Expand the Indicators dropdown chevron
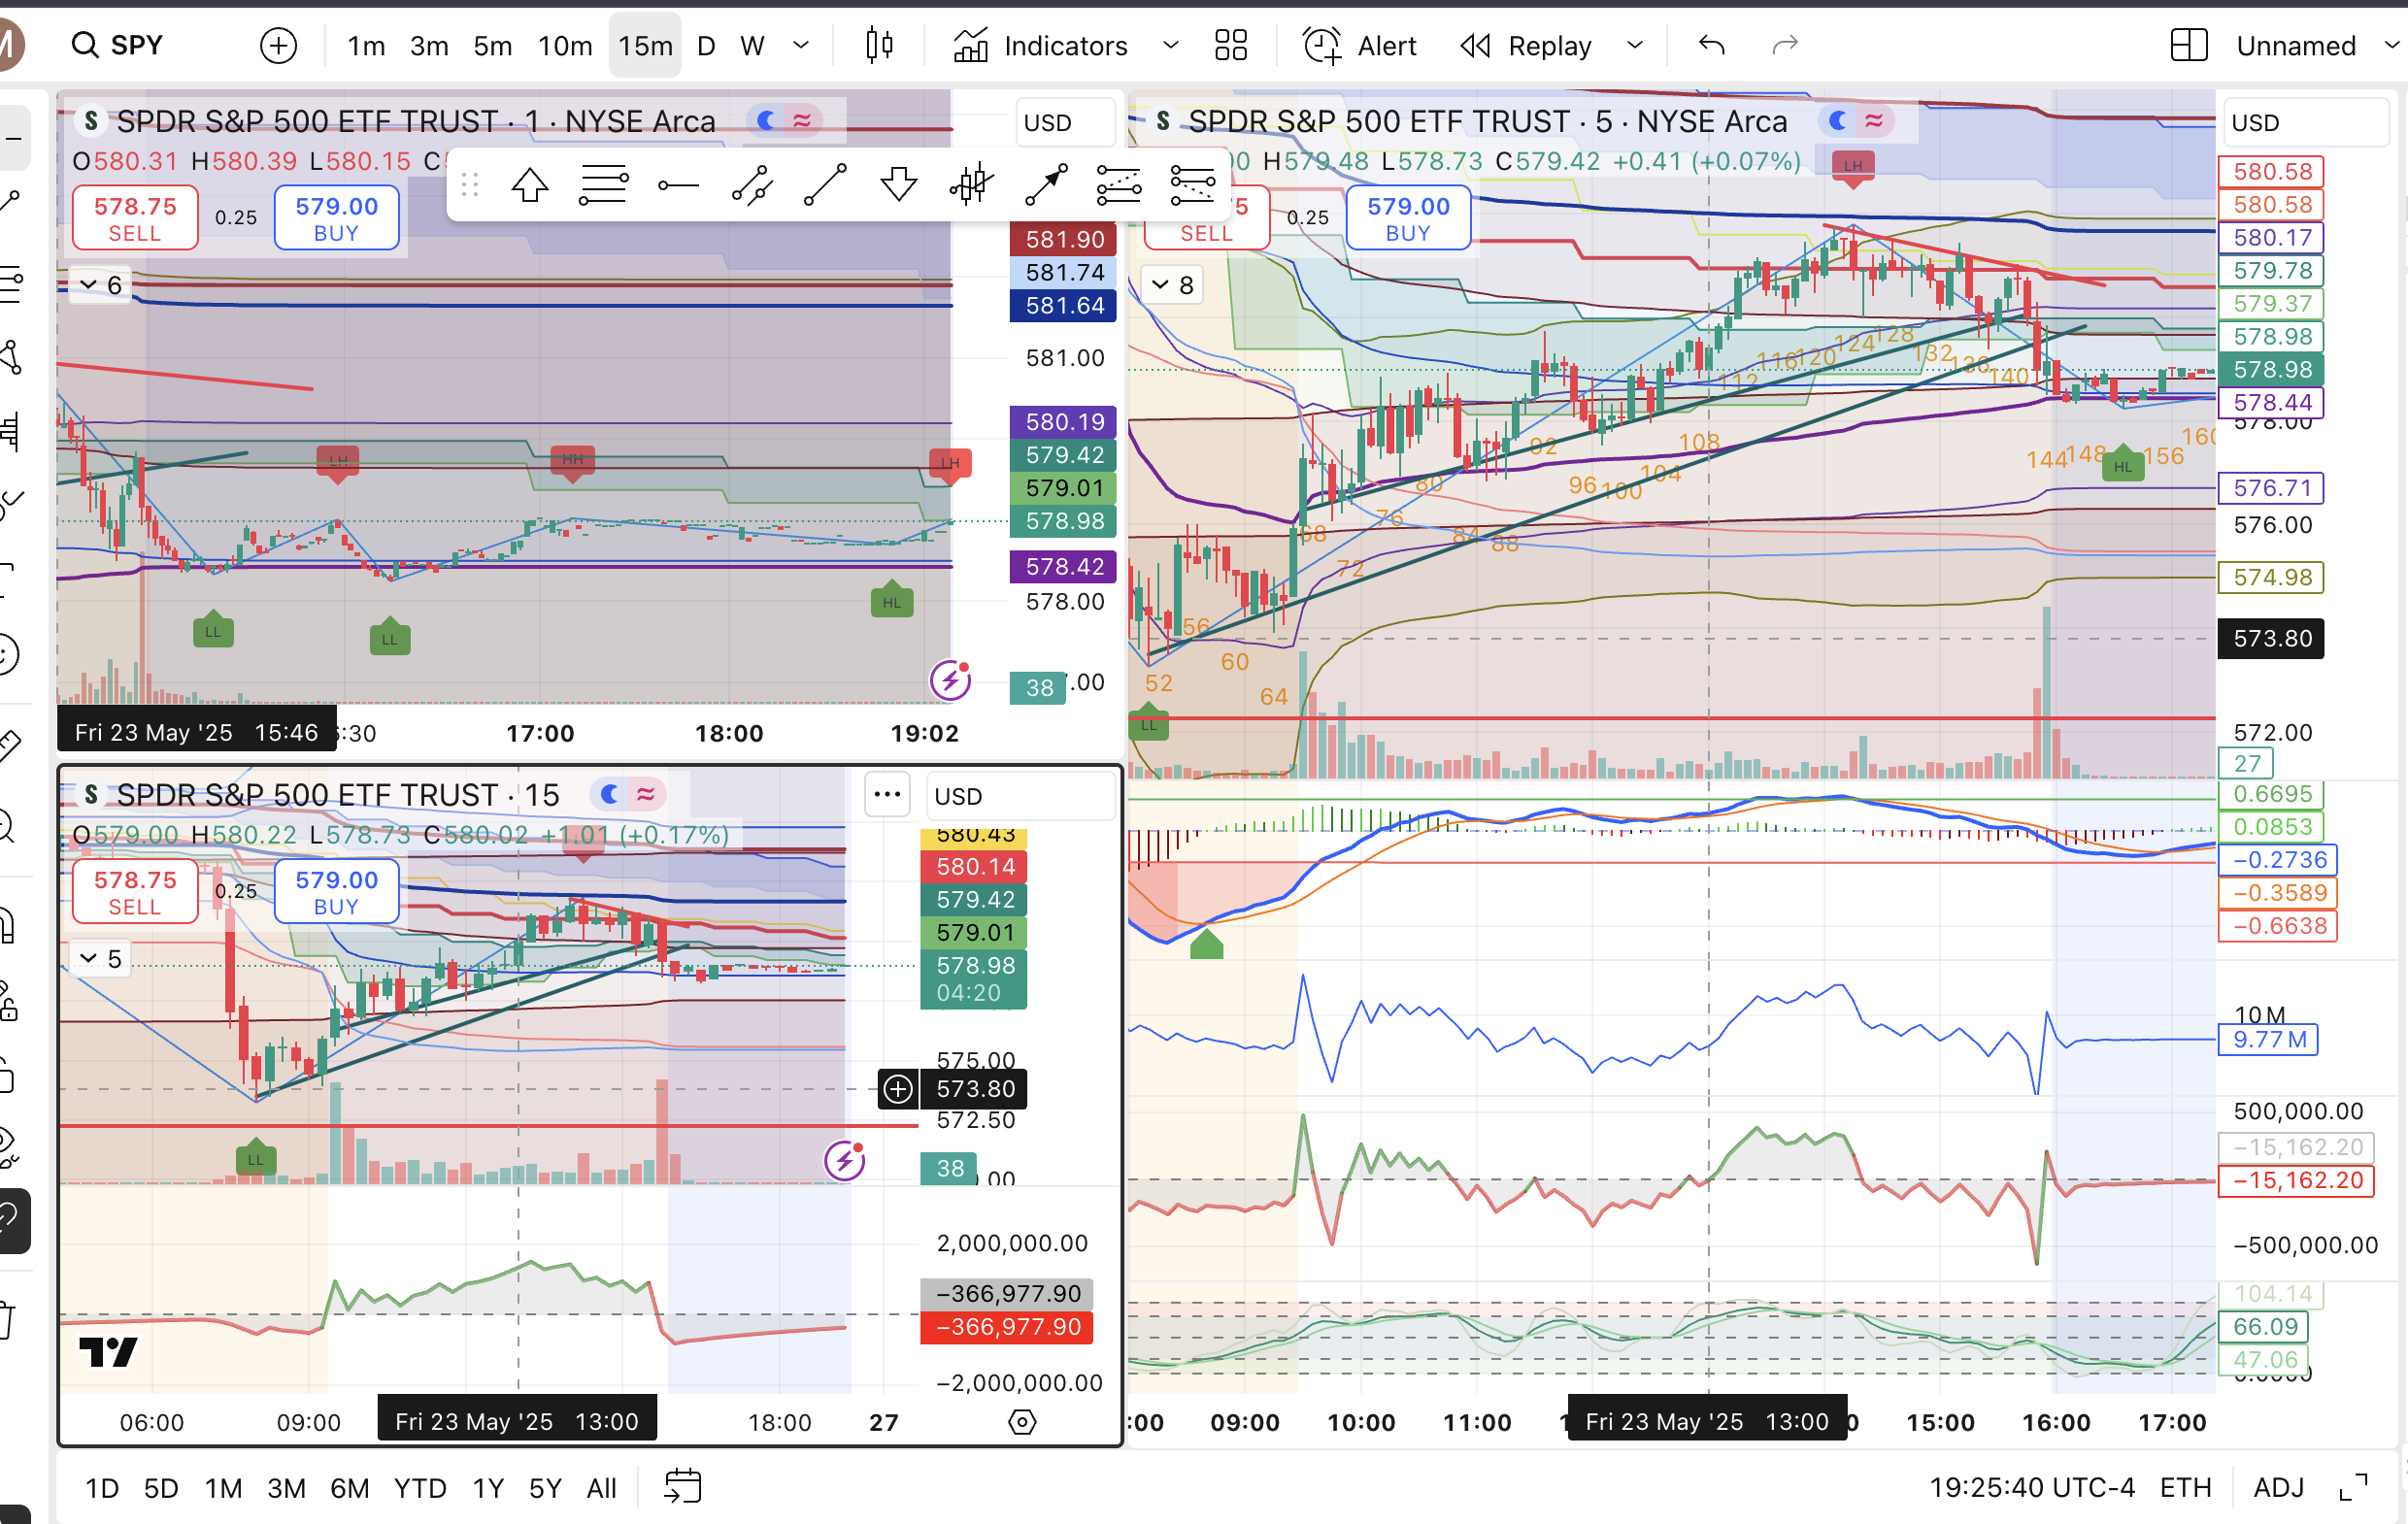The width and height of the screenshot is (2408, 1524). (x=1170, y=45)
